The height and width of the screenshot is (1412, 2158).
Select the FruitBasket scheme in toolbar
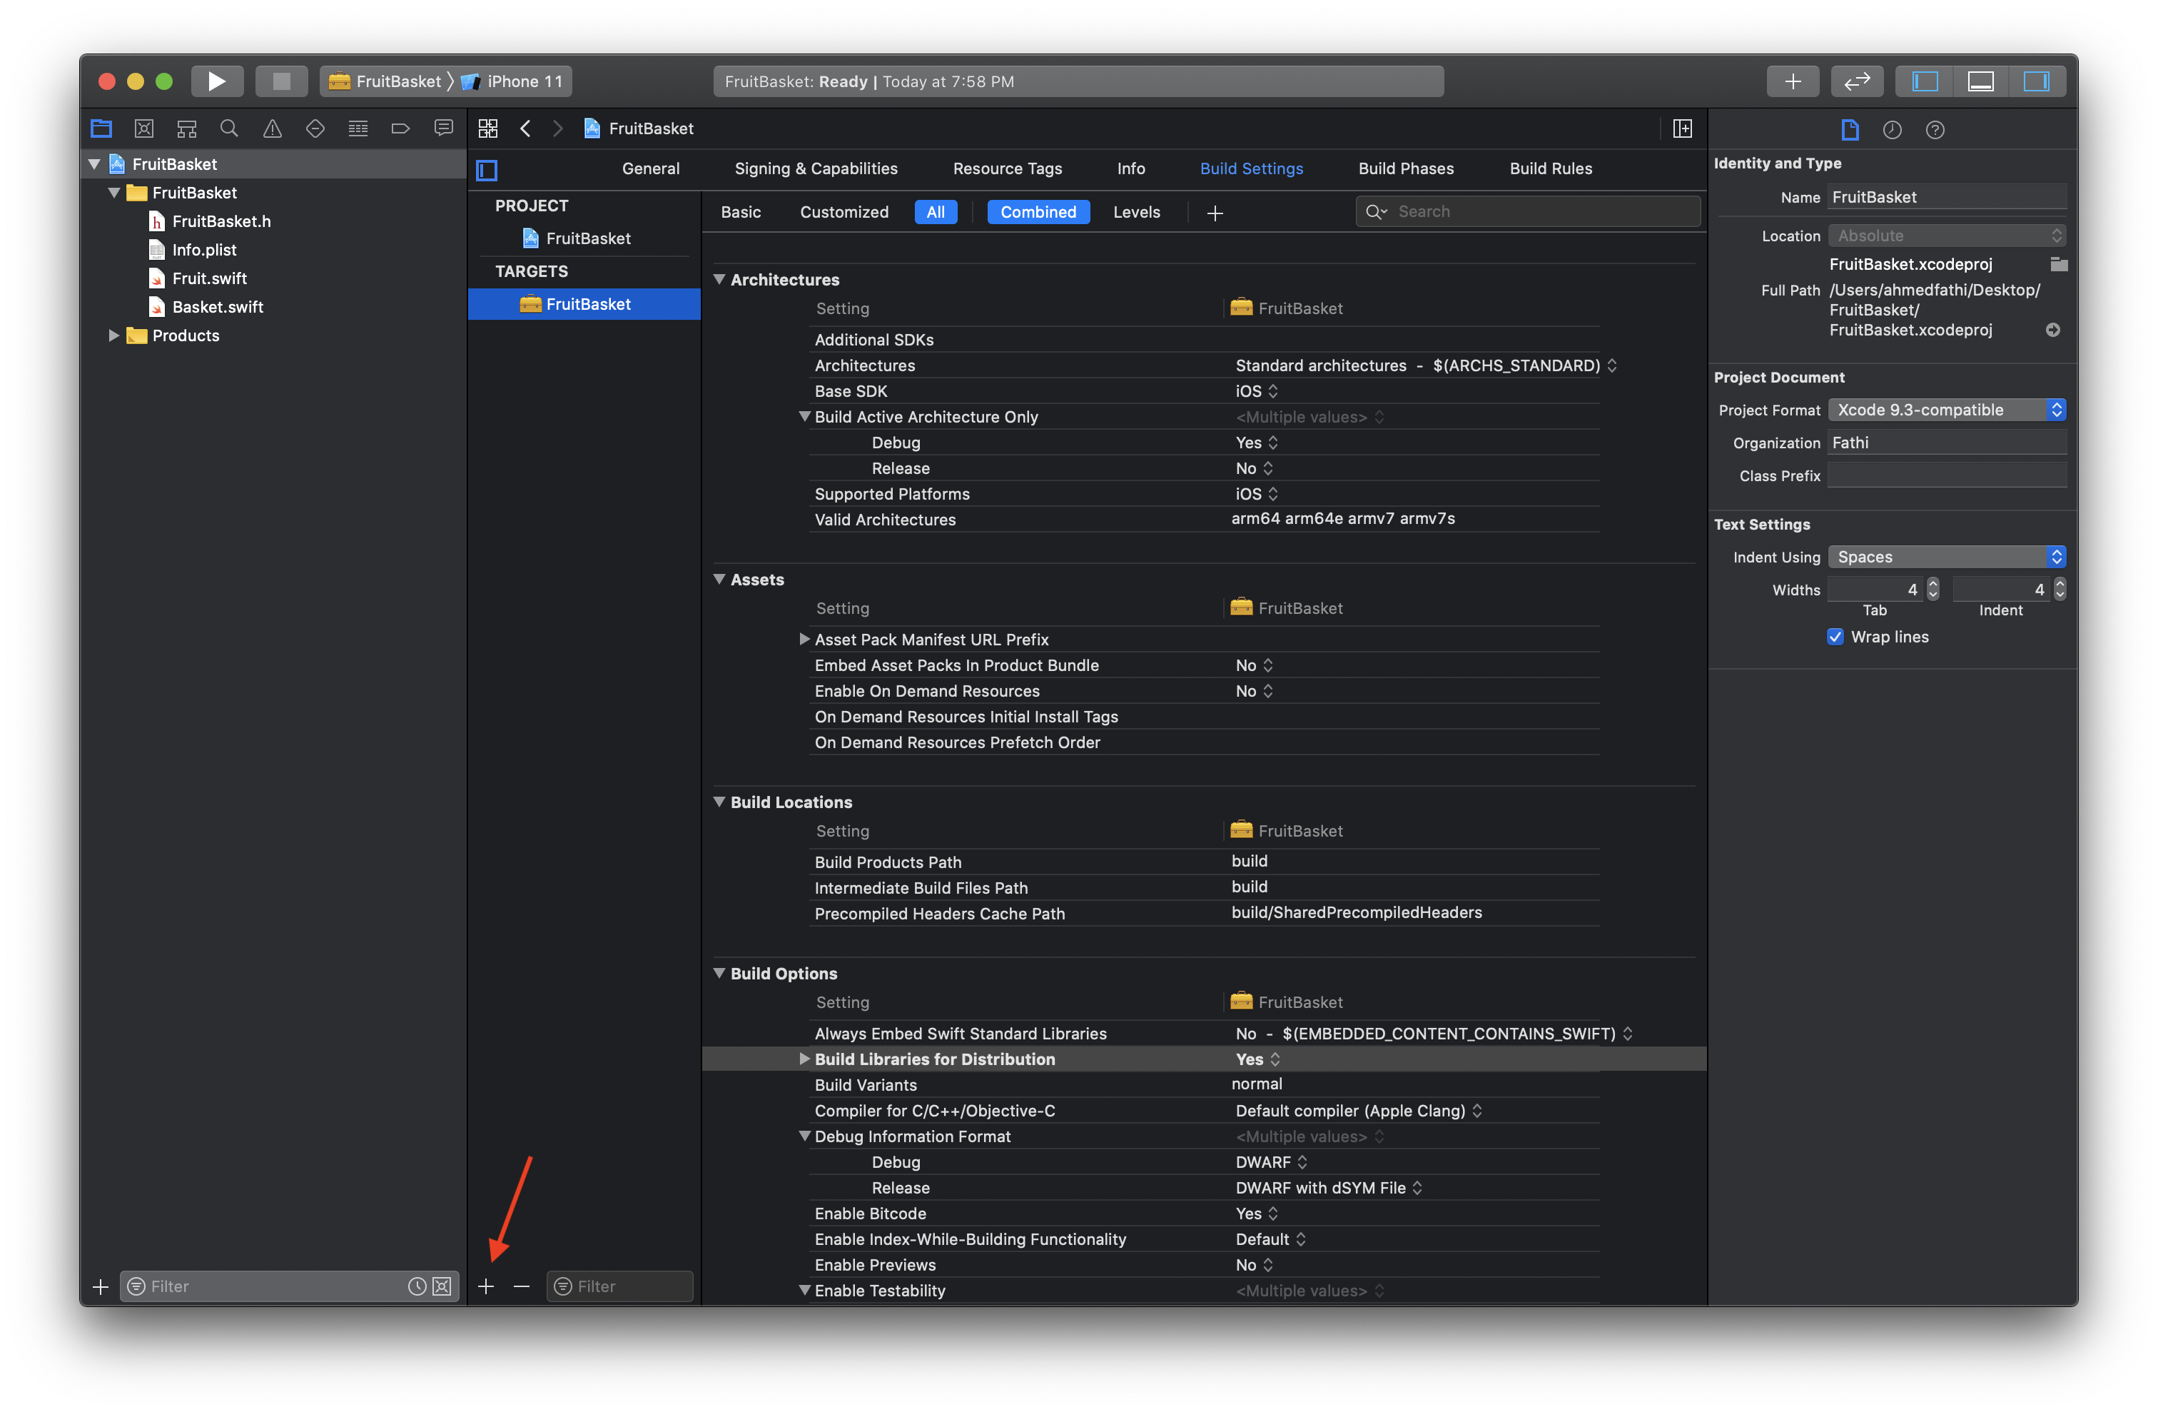pos(385,81)
